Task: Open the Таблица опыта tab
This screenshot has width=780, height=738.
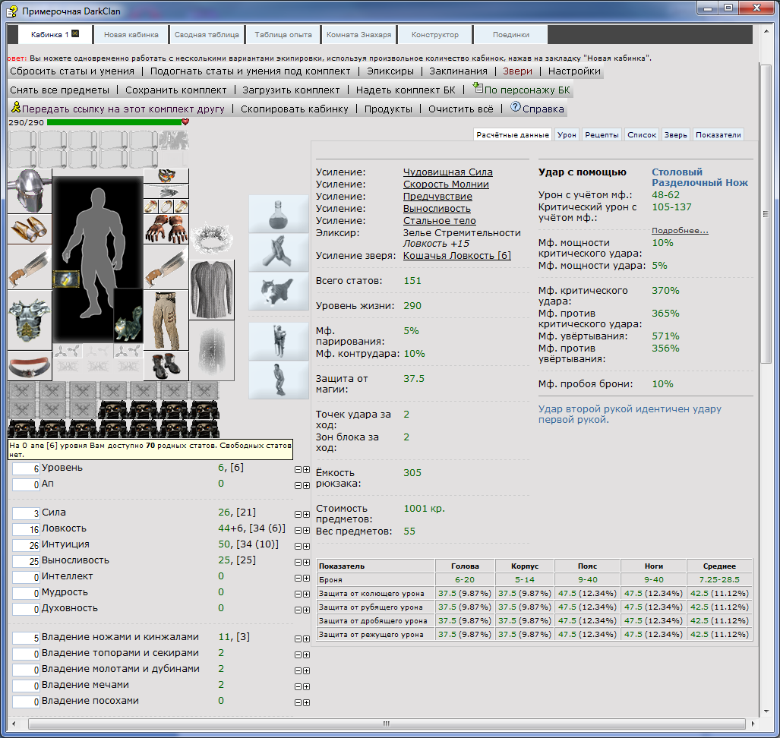Action: point(283,34)
